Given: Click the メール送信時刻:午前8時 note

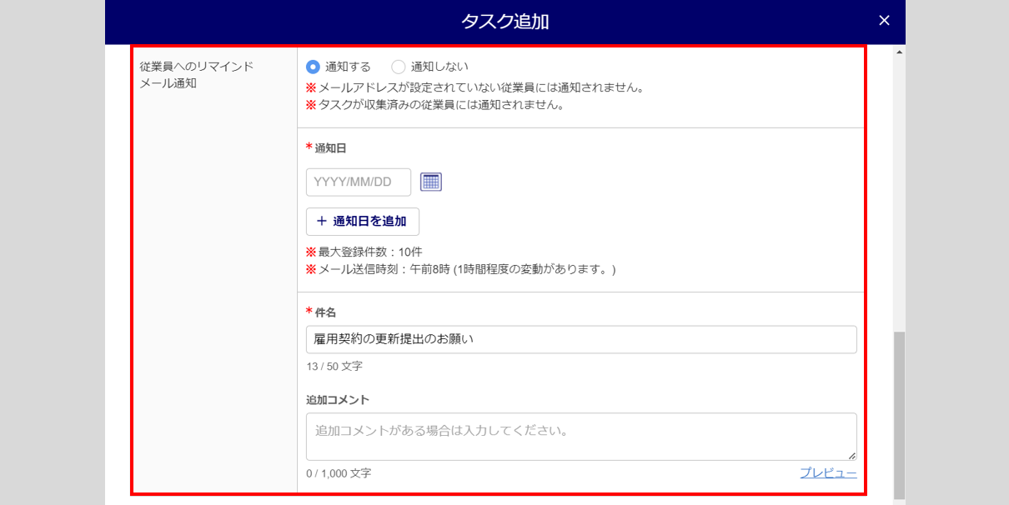Looking at the screenshot, I should pos(461,269).
